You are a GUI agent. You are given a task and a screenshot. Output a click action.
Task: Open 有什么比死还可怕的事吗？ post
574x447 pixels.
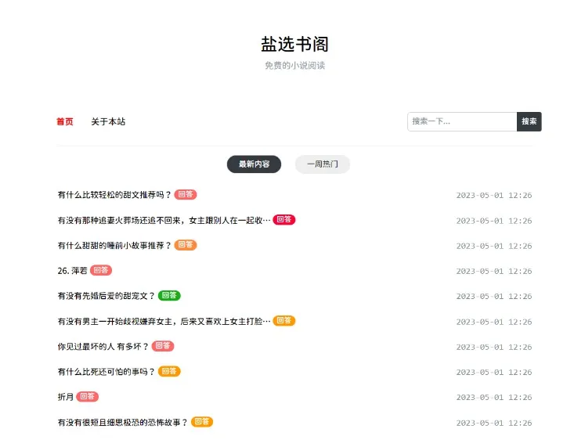pyautogui.click(x=106, y=372)
